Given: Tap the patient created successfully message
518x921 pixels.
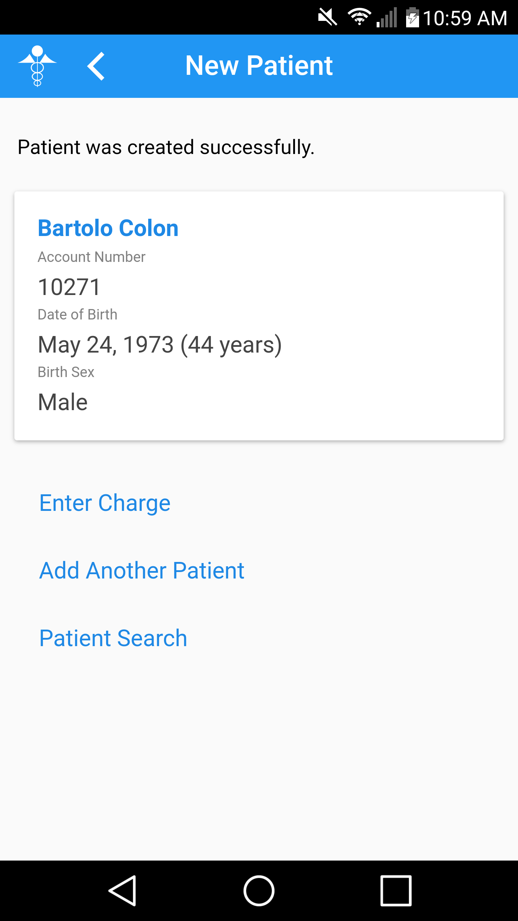Looking at the screenshot, I should pos(166,147).
